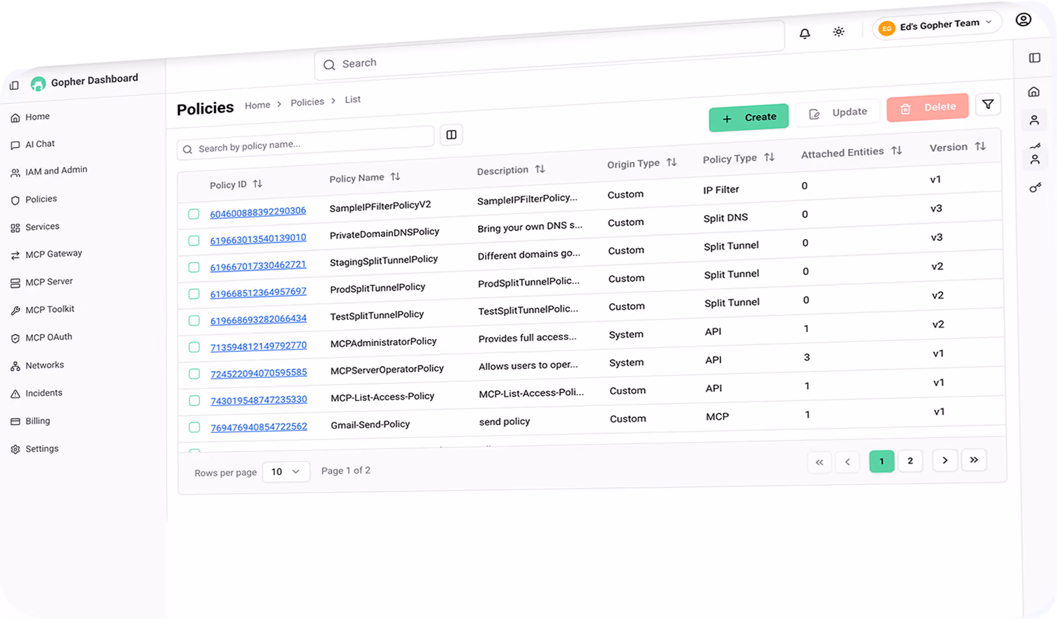Open AI Chat in the sidebar
The image size is (1057, 619).
pyautogui.click(x=33, y=144)
